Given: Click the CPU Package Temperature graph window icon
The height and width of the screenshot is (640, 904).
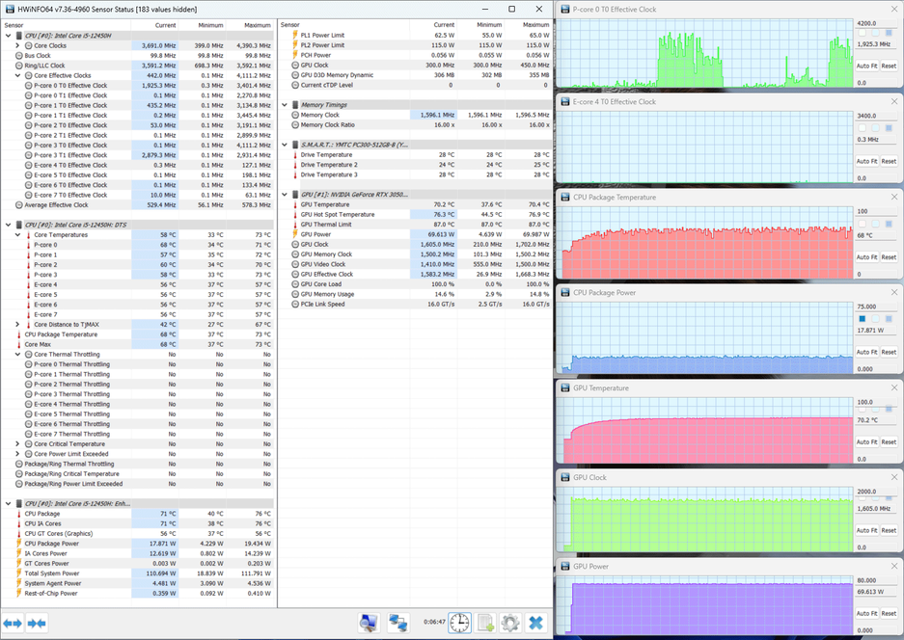Looking at the screenshot, I should click(x=565, y=197).
